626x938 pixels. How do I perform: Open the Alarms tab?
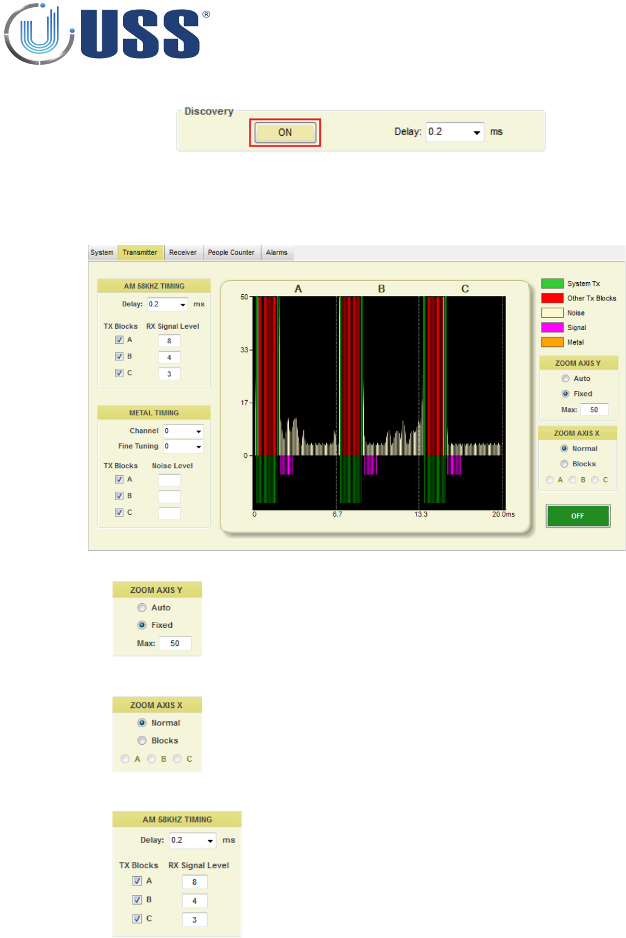coord(277,253)
